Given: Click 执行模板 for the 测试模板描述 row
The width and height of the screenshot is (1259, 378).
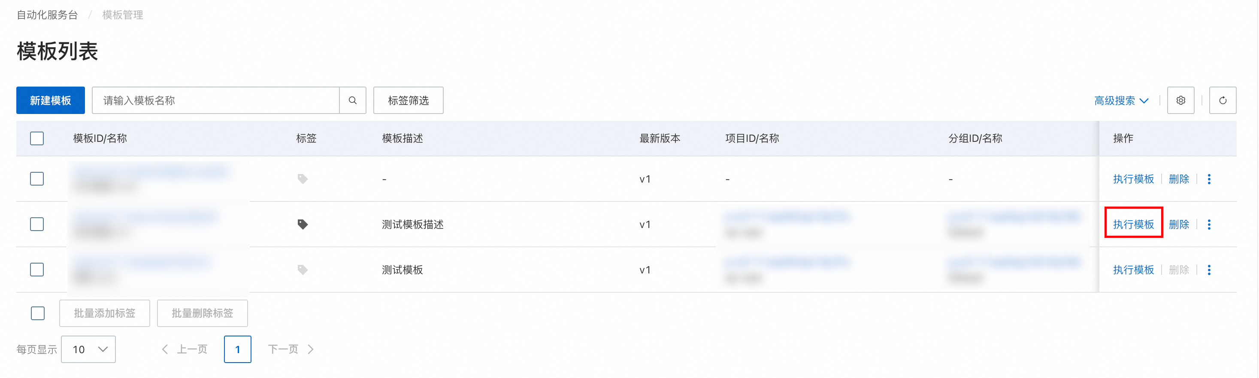Looking at the screenshot, I should pyautogui.click(x=1133, y=225).
